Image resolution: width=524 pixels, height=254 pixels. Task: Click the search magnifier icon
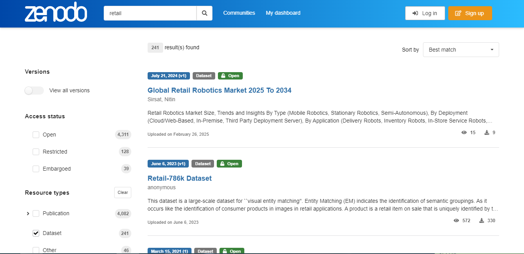[204, 13]
